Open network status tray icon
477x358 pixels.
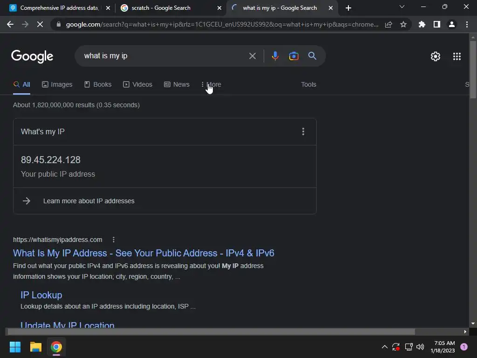pyautogui.click(x=409, y=347)
